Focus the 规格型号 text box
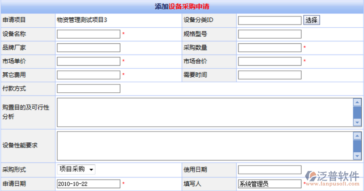The height and width of the screenshot is (191, 364). tap(269, 34)
